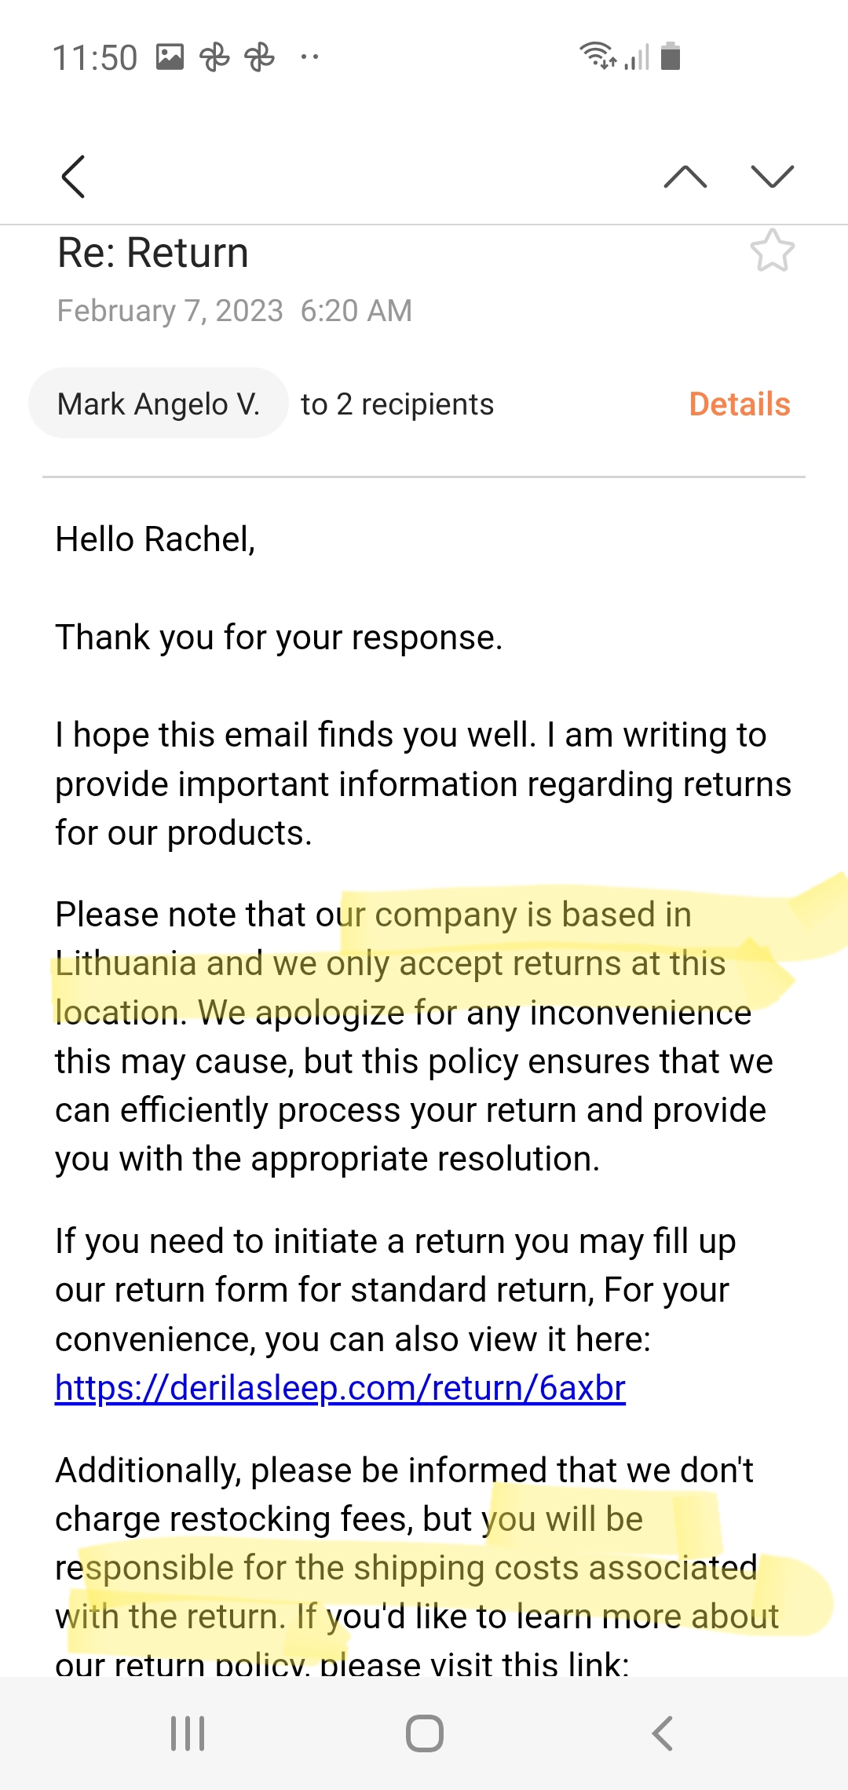Go to next email with down chevron
The width and height of the screenshot is (848, 1790).
[x=773, y=177]
